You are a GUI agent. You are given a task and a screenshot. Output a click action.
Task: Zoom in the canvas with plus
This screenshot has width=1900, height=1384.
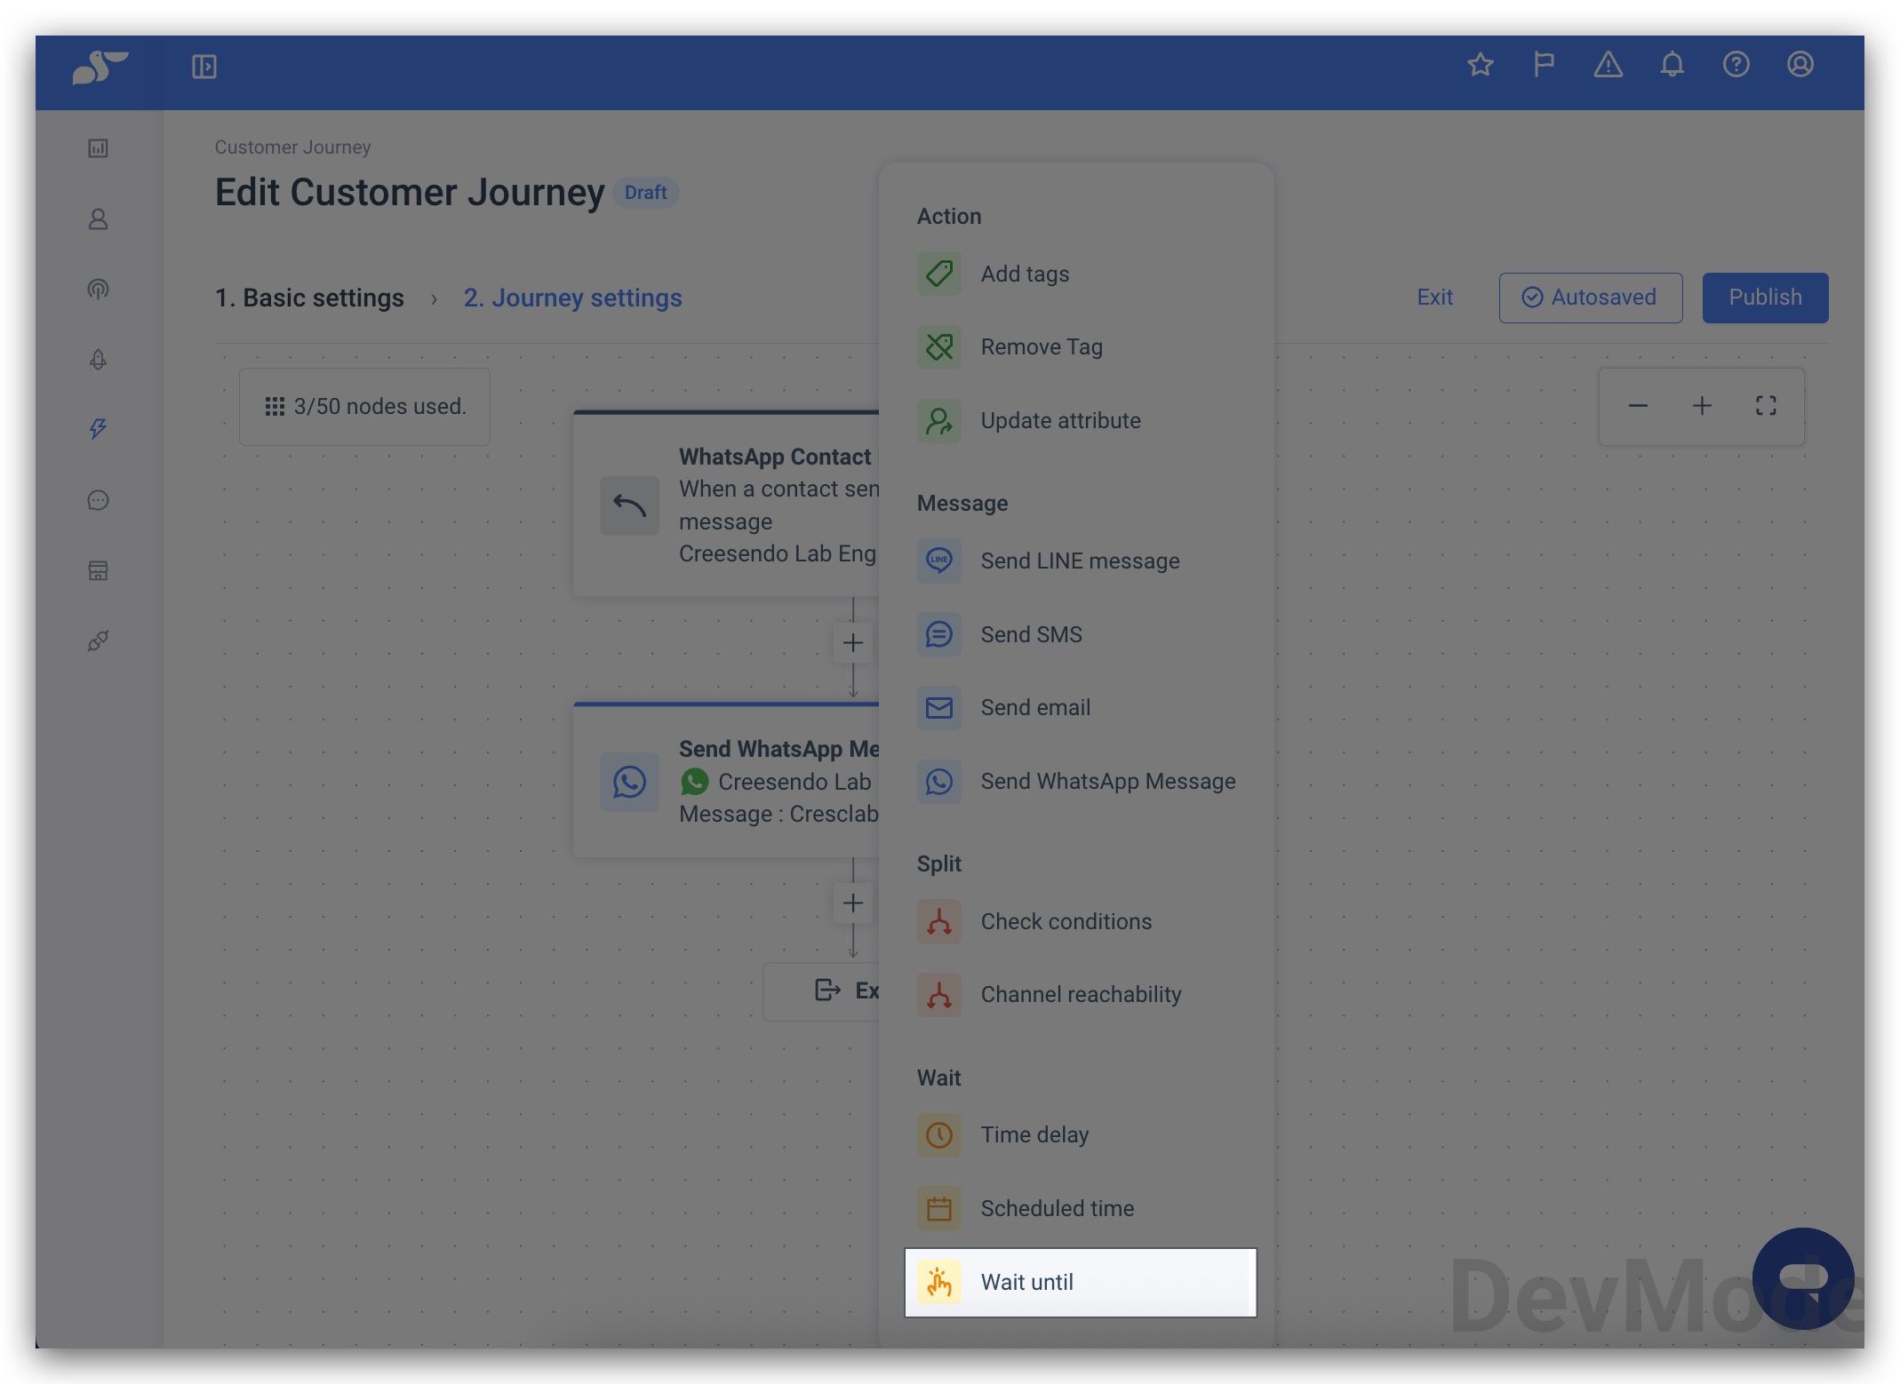coord(1702,406)
